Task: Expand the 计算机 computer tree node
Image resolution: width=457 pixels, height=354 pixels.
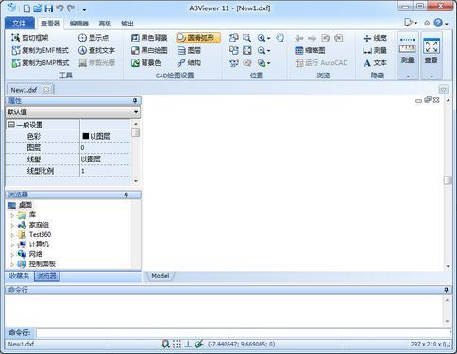Action: coord(12,244)
